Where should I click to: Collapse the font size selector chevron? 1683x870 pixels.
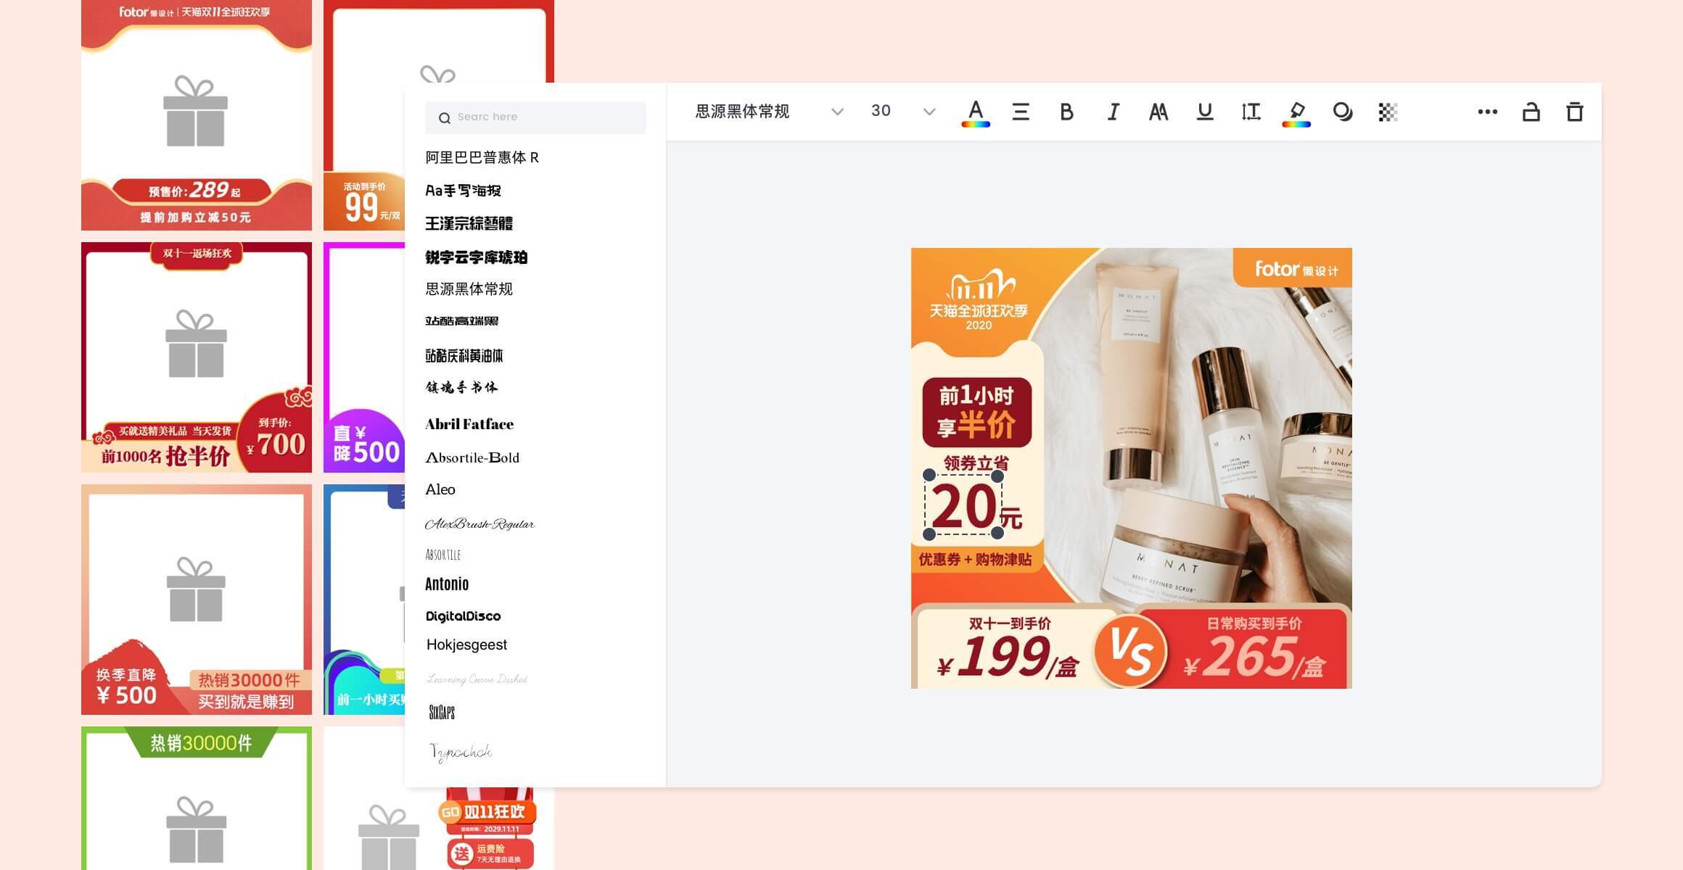click(929, 112)
